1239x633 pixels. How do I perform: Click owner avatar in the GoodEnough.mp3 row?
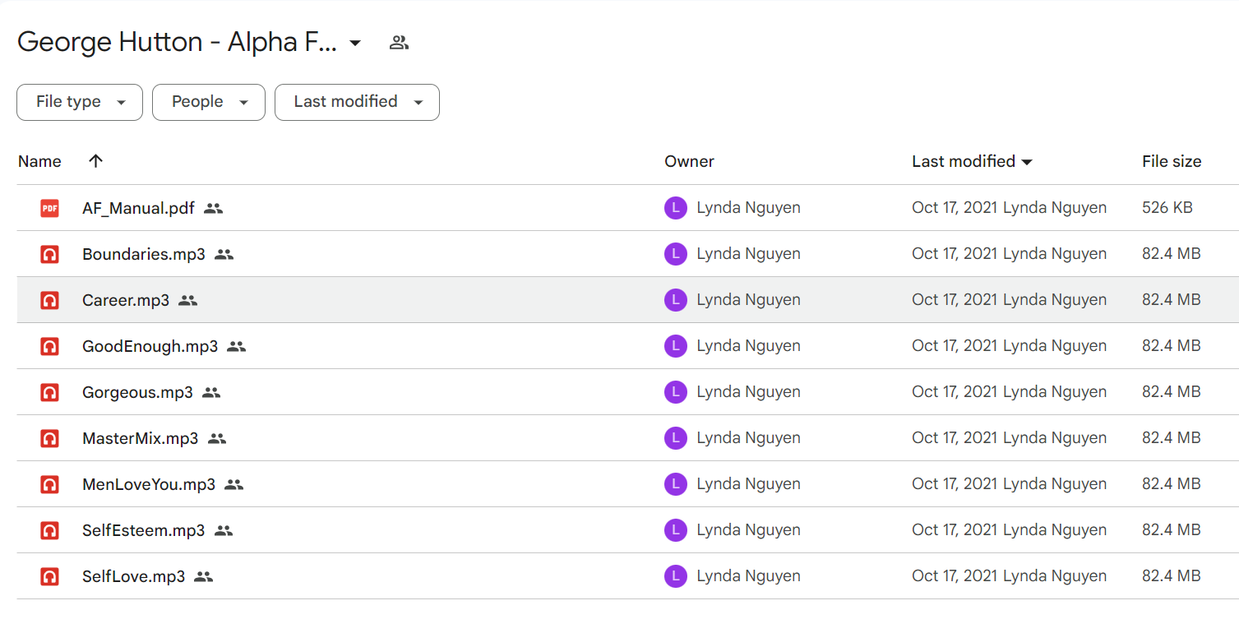coord(675,346)
